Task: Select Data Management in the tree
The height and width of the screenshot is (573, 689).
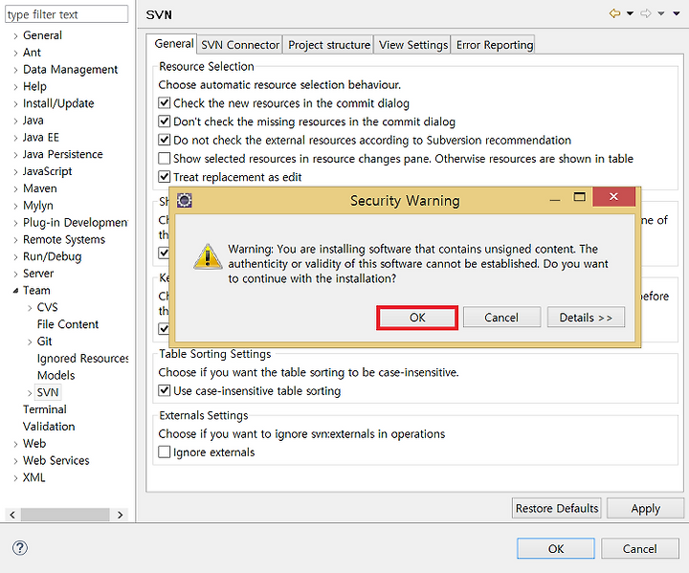Action: [x=70, y=70]
